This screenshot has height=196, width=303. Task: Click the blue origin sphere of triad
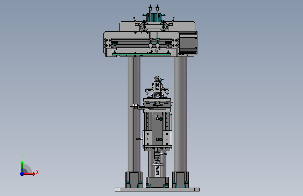(x=22, y=174)
